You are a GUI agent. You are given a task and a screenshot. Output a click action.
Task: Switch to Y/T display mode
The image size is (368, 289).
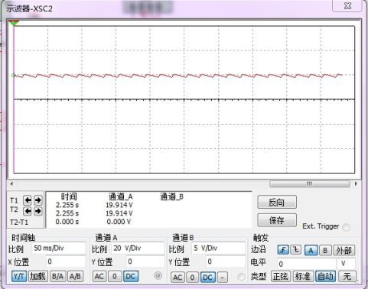pyautogui.click(x=19, y=276)
